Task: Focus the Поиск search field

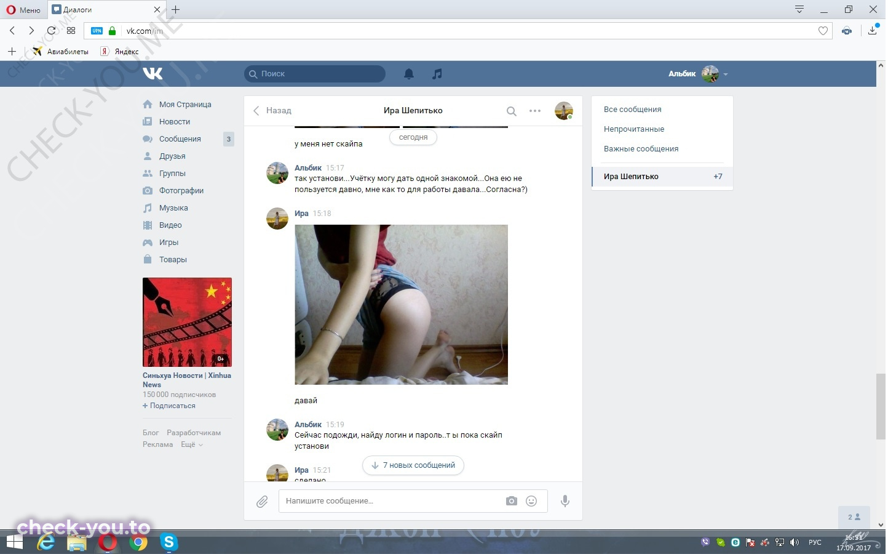Action: (x=315, y=74)
